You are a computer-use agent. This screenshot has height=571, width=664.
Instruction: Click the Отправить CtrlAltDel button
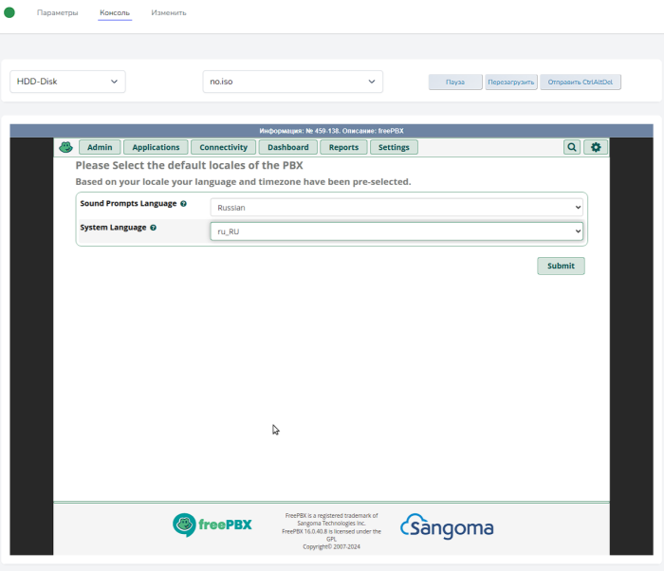point(581,83)
